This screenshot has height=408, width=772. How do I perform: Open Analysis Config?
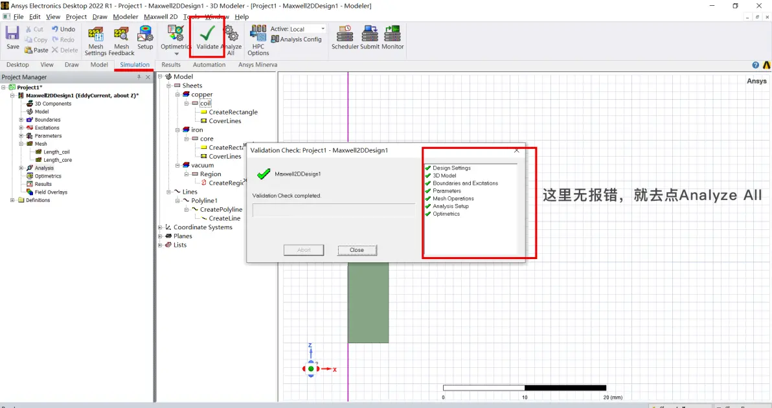[x=297, y=40]
